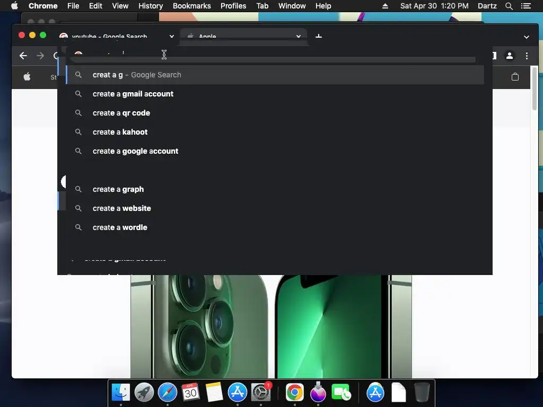Click the page's vertical scrollbar

coord(535,89)
